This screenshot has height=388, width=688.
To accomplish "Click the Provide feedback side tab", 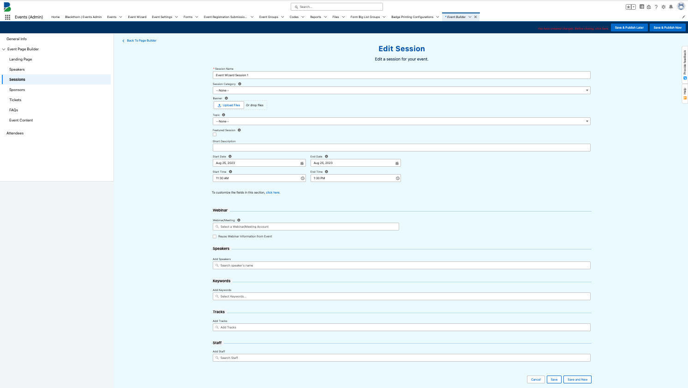I will [x=685, y=65].
